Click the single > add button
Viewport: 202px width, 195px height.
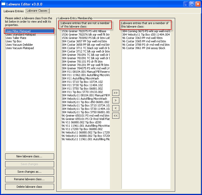coord(116,100)
